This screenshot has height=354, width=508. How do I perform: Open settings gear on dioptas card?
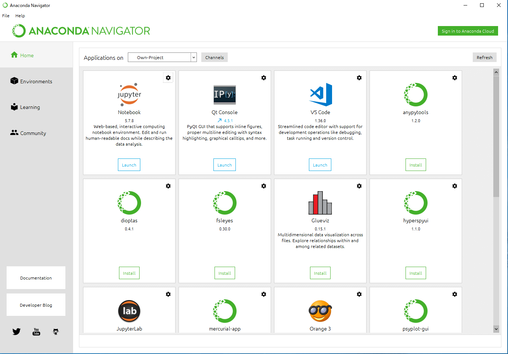tap(168, 186)
